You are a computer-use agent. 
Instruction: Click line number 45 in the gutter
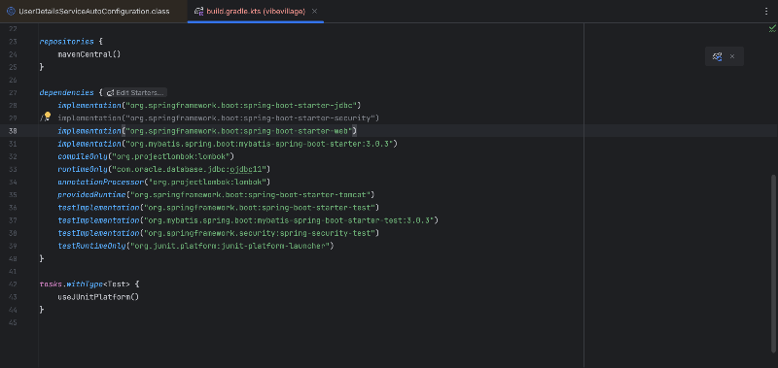coord(13,322)
